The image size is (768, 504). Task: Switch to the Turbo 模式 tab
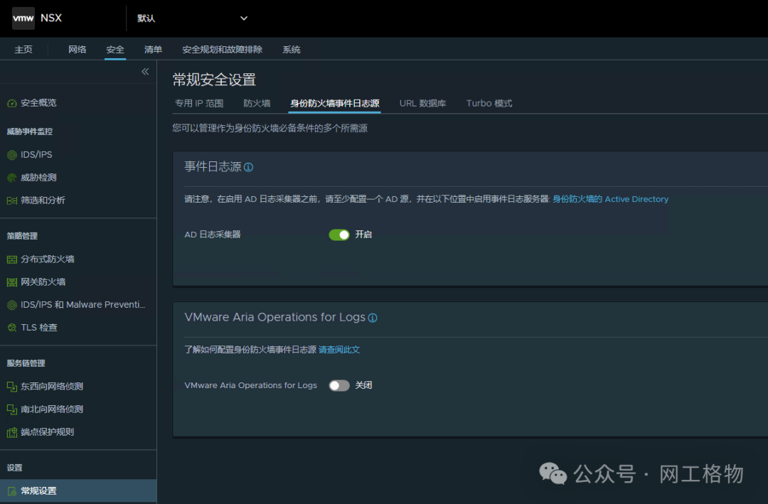point(489,103)
